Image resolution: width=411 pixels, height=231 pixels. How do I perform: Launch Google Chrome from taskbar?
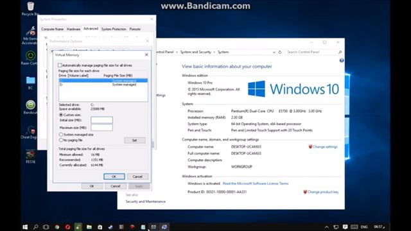coord(57,227)
